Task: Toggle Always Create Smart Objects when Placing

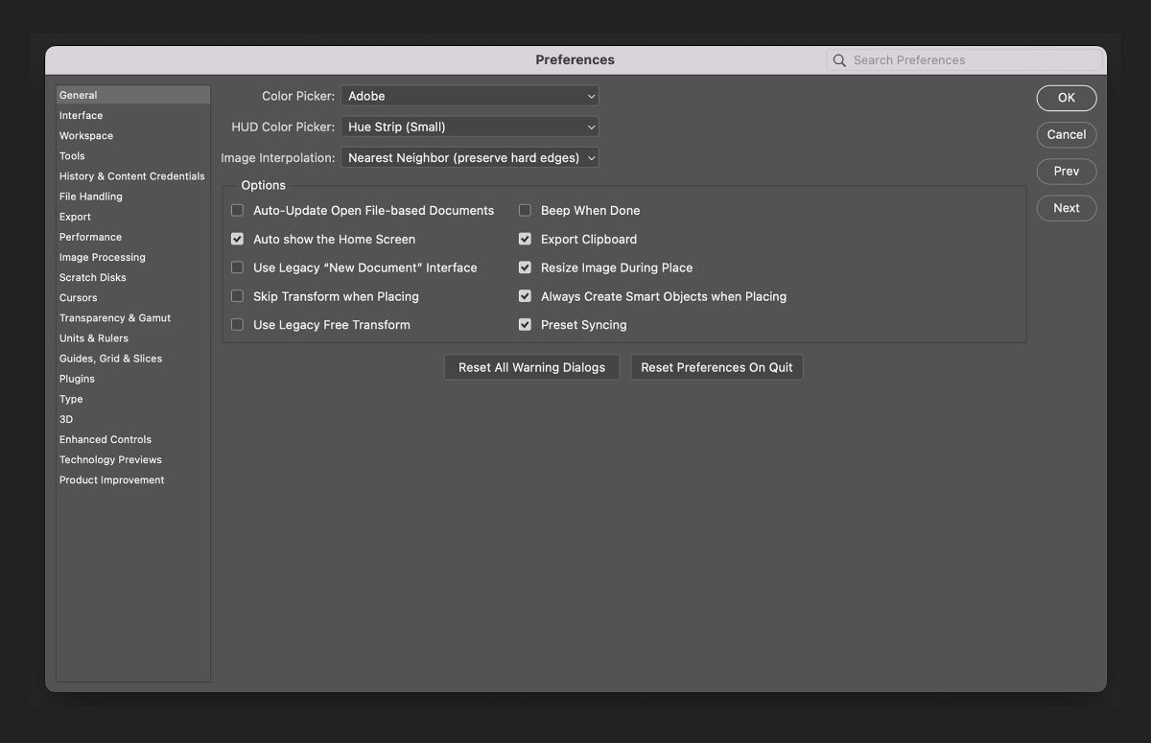Action: tap(525, 296)
